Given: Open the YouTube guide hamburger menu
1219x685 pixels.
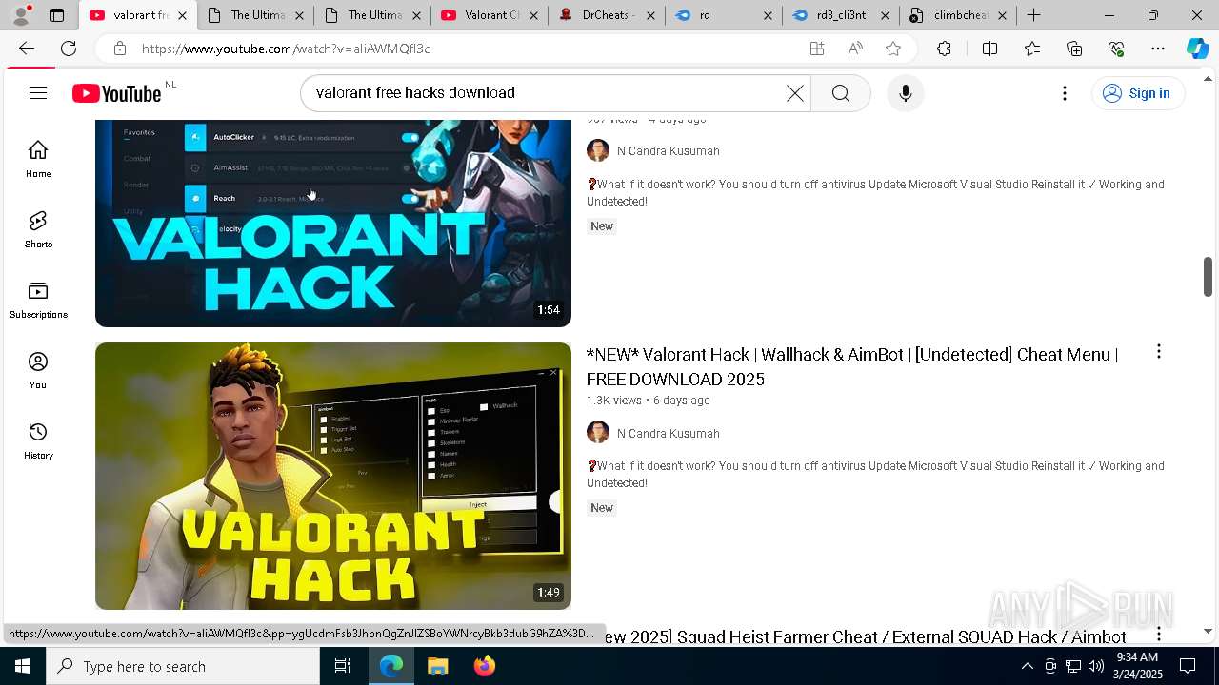Looking at the screenshot, I should coord(38,93).
